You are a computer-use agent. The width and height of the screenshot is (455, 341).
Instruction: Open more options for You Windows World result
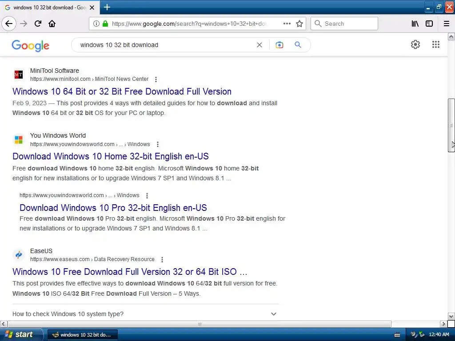click(x=158, y=144)
